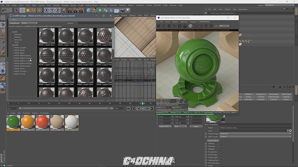Toggle the Coating layer checkbox

click(221, 160)
